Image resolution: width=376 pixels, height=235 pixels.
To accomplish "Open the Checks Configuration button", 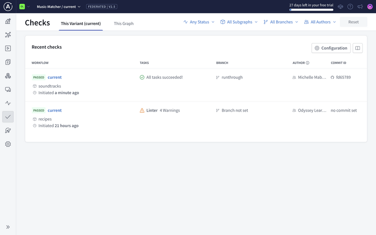I will tap(331, 48).
